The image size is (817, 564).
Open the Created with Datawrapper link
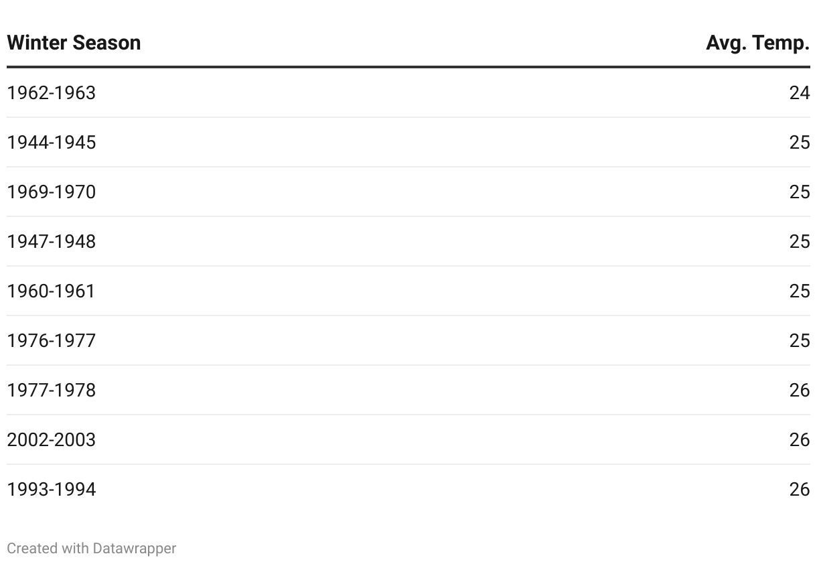pyautogui.click(x=91, y=548)
